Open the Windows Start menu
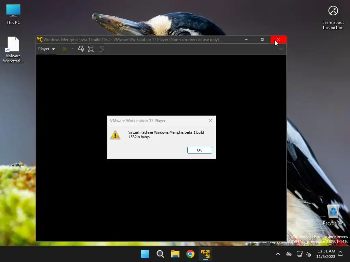This screenshot has width=350, height=262. pos(145,254)
